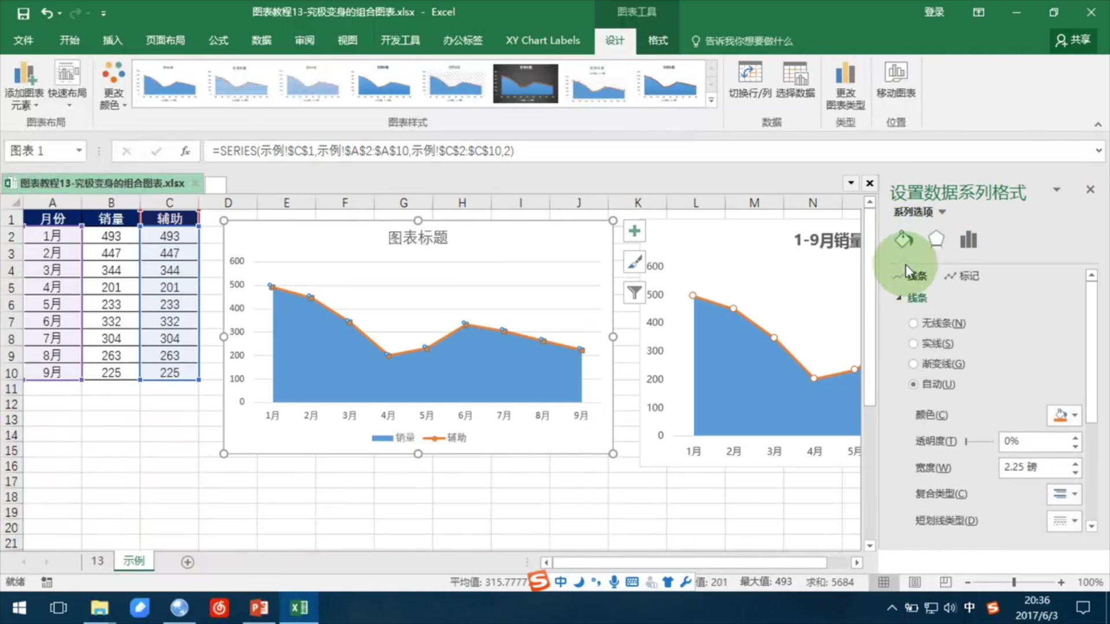Select the No line radio option
Viewport: 1110px width, 624px height.
click(913, 324)
